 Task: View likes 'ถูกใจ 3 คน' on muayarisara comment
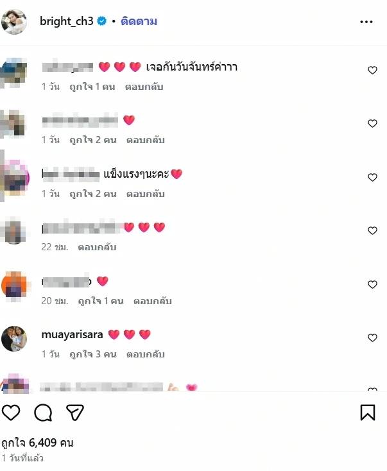[93, 354]
